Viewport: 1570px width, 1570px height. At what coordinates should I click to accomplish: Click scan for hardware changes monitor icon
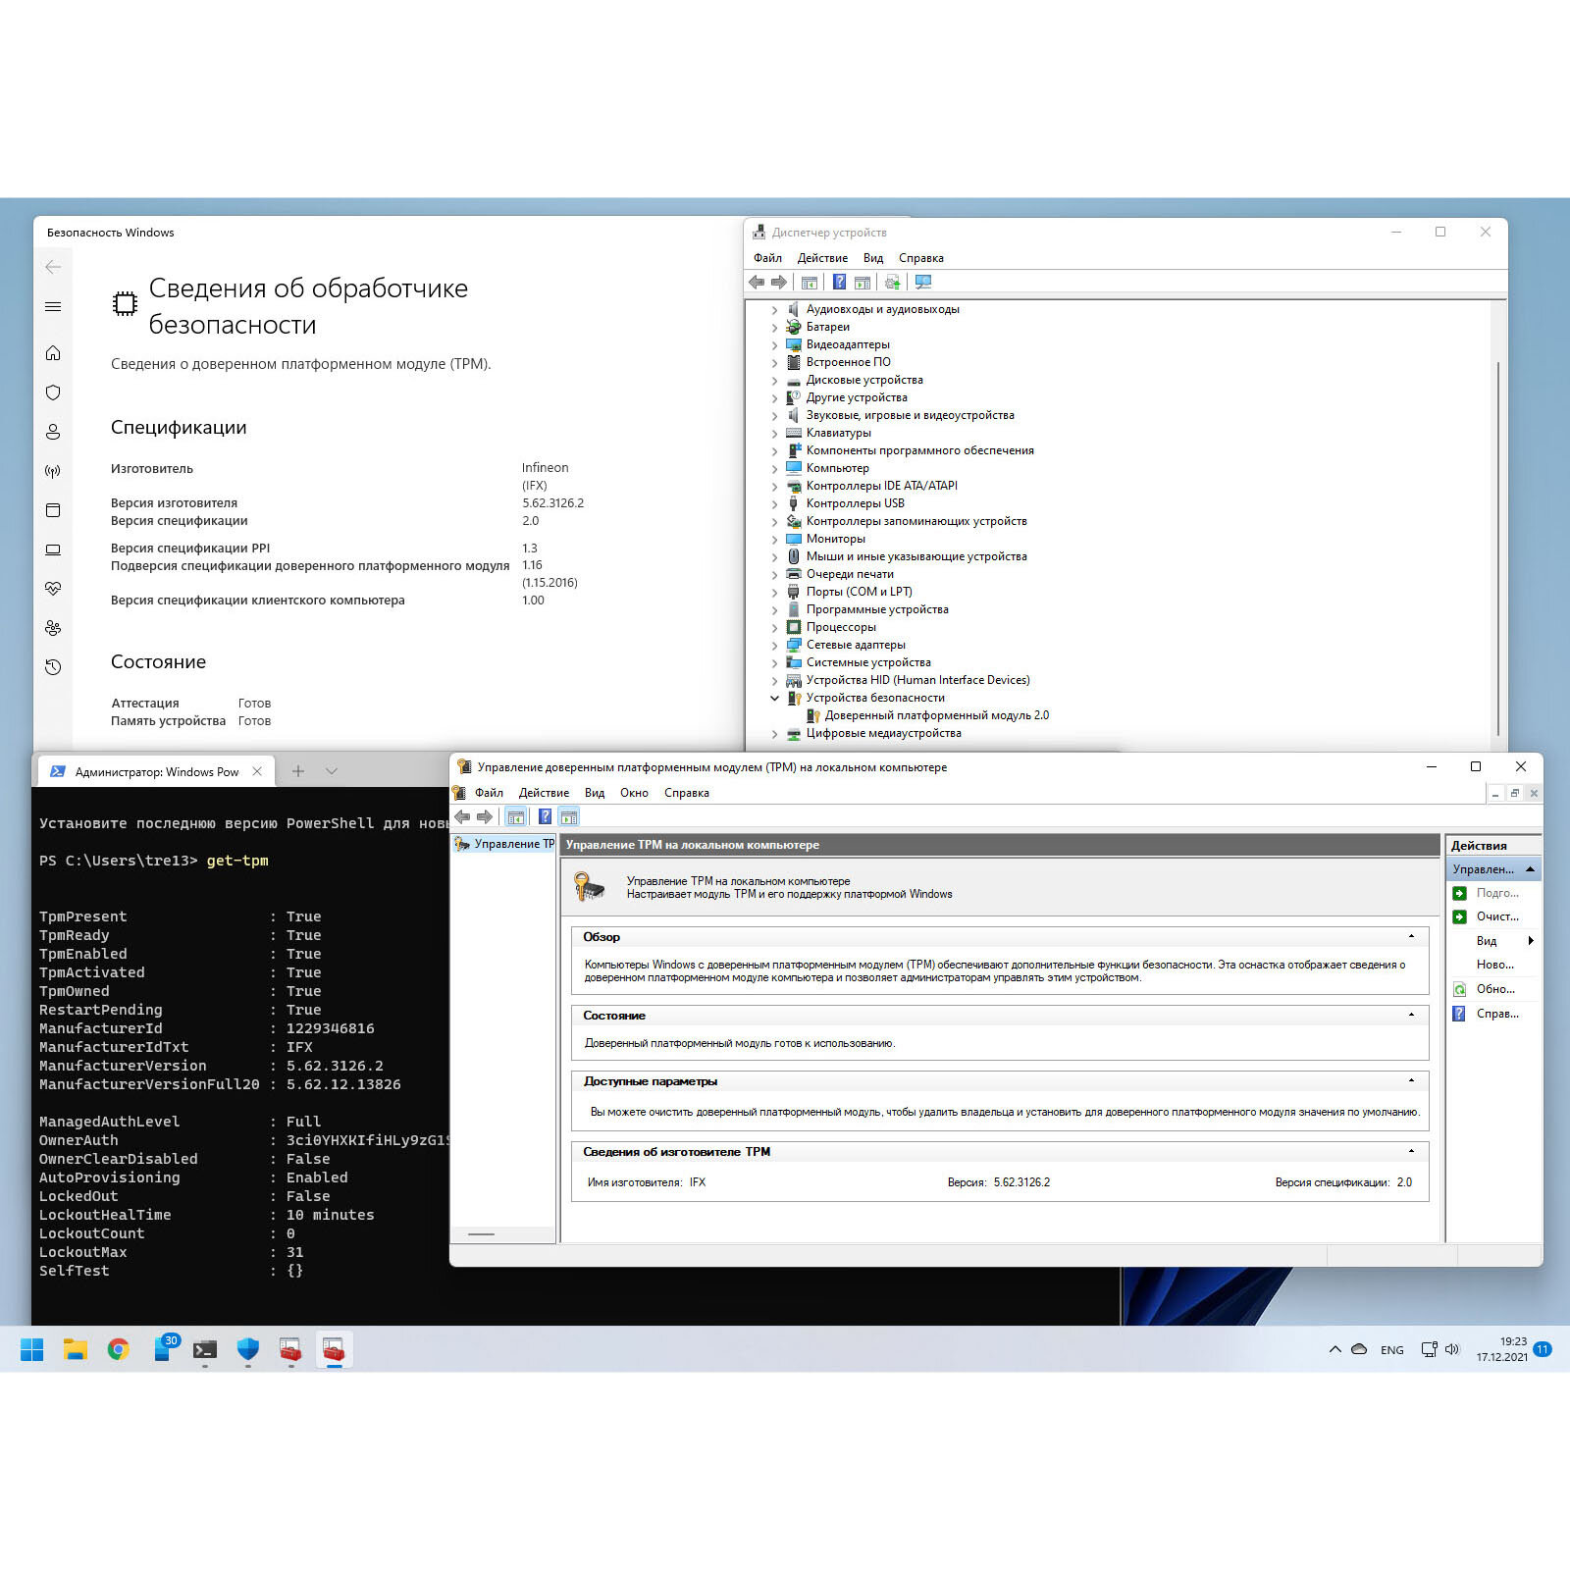click(x=923, y=283)
